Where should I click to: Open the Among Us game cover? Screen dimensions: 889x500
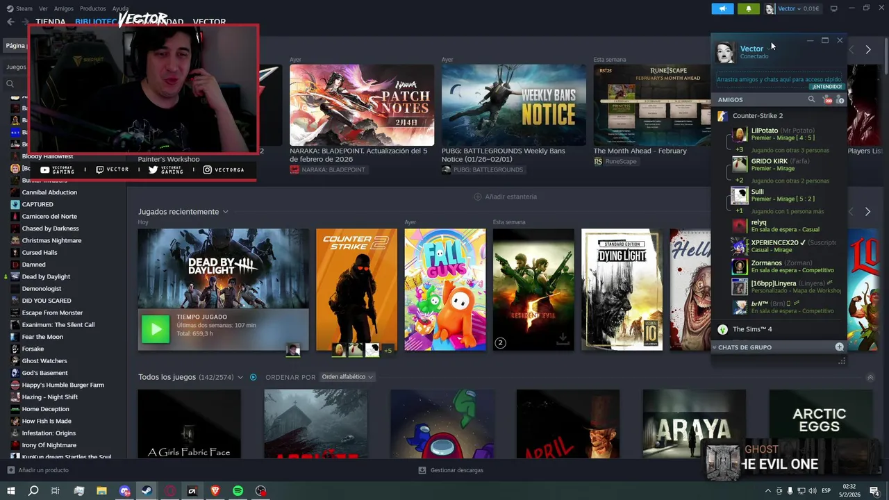442,423
